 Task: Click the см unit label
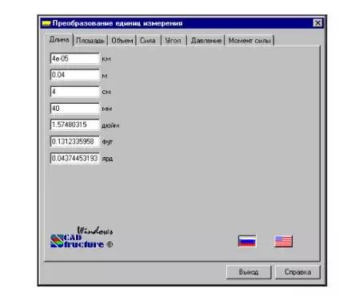tap(106, 92)
